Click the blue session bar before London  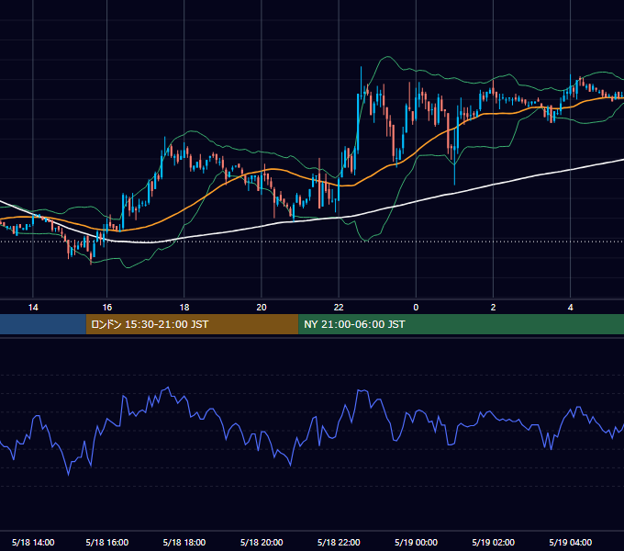(x=43, y=324)
